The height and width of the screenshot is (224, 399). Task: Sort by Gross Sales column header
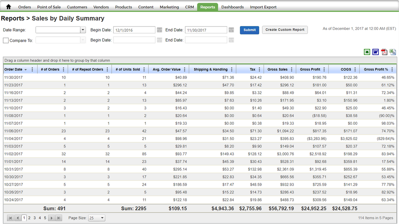click(277, 69)
